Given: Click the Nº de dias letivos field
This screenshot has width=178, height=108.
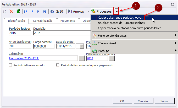Looking at the screenshot, I should pos(20,46).
